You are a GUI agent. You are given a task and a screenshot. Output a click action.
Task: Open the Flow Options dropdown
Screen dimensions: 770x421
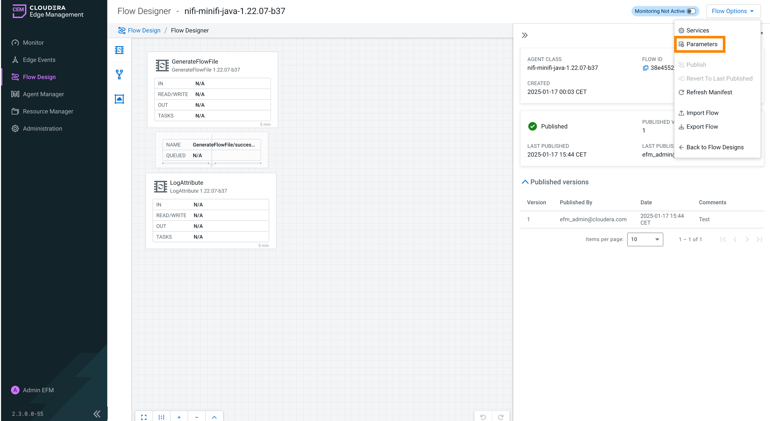tap(733, 11)
